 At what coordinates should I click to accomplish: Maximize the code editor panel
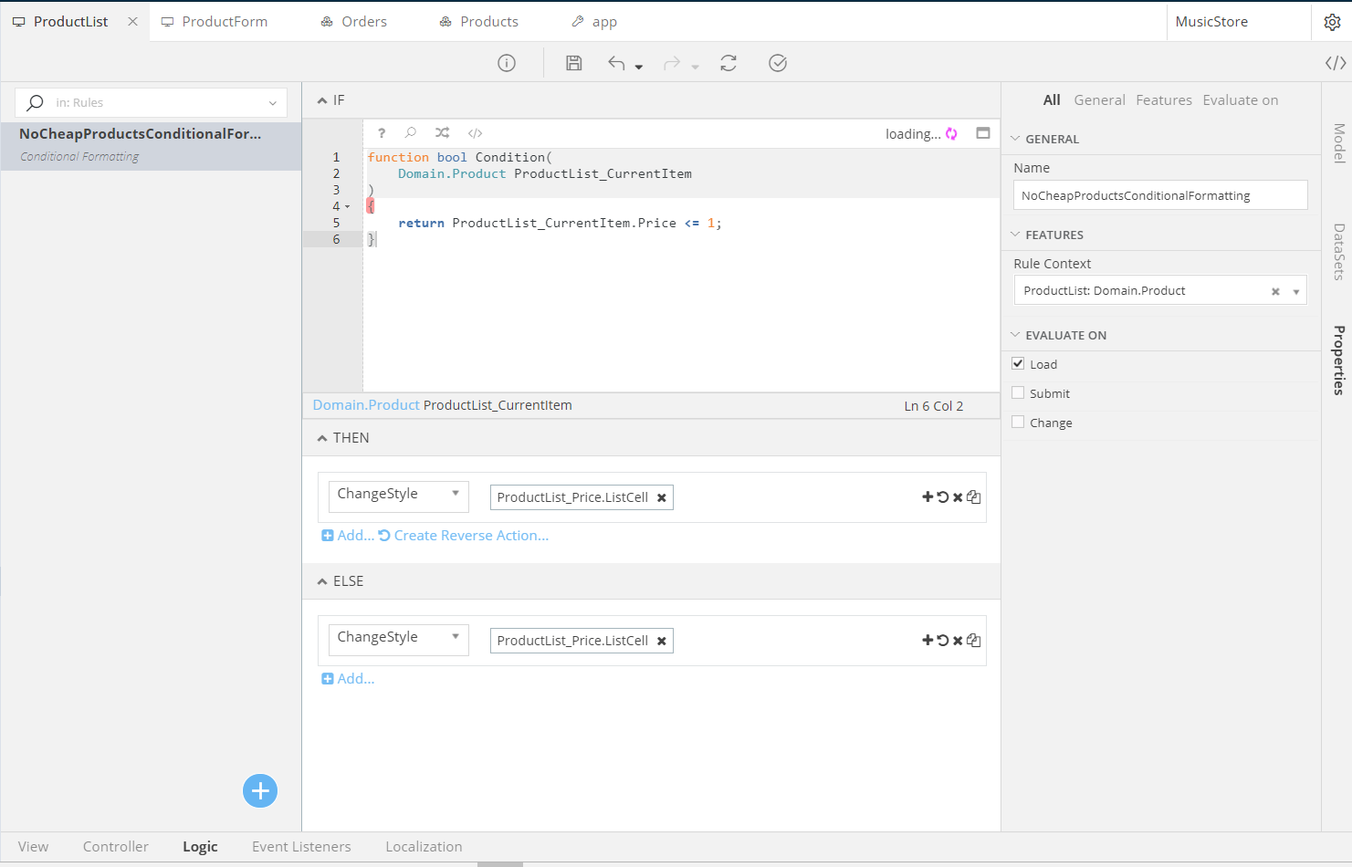(x=982, y=133)
